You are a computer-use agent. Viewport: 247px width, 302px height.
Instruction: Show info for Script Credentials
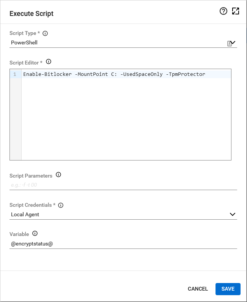(61, 205)
